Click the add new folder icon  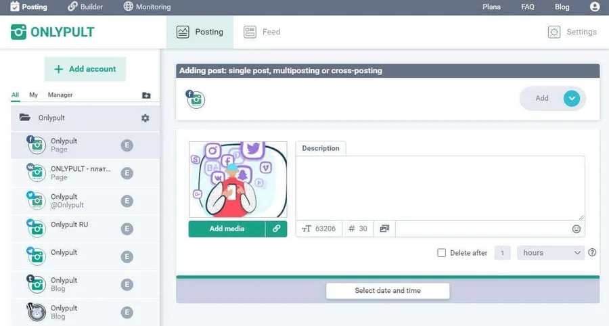point(146,95)
